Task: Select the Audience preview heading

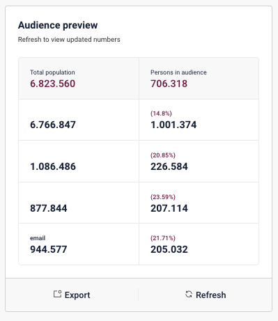Action: 58,25
